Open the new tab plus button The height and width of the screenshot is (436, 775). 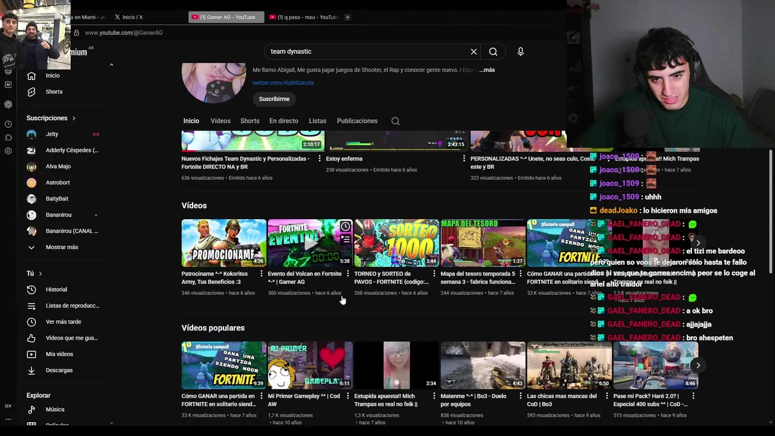pyautogui.click(x=348, y=17)
